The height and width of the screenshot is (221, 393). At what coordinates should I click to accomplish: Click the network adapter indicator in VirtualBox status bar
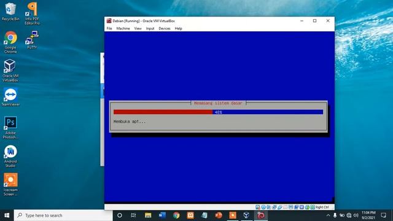click(274, 207)
